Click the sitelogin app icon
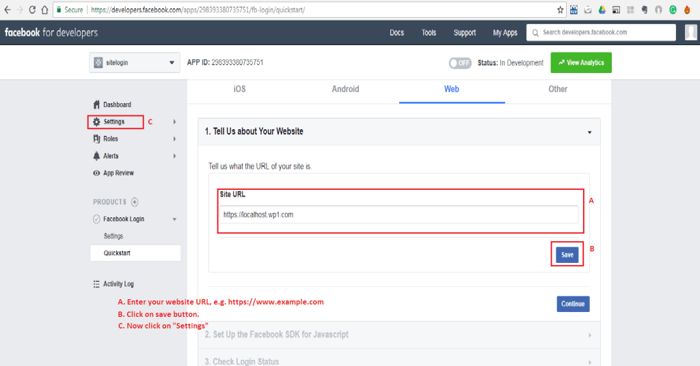This screenshot has width=700, height=366. tap(98, 63)
